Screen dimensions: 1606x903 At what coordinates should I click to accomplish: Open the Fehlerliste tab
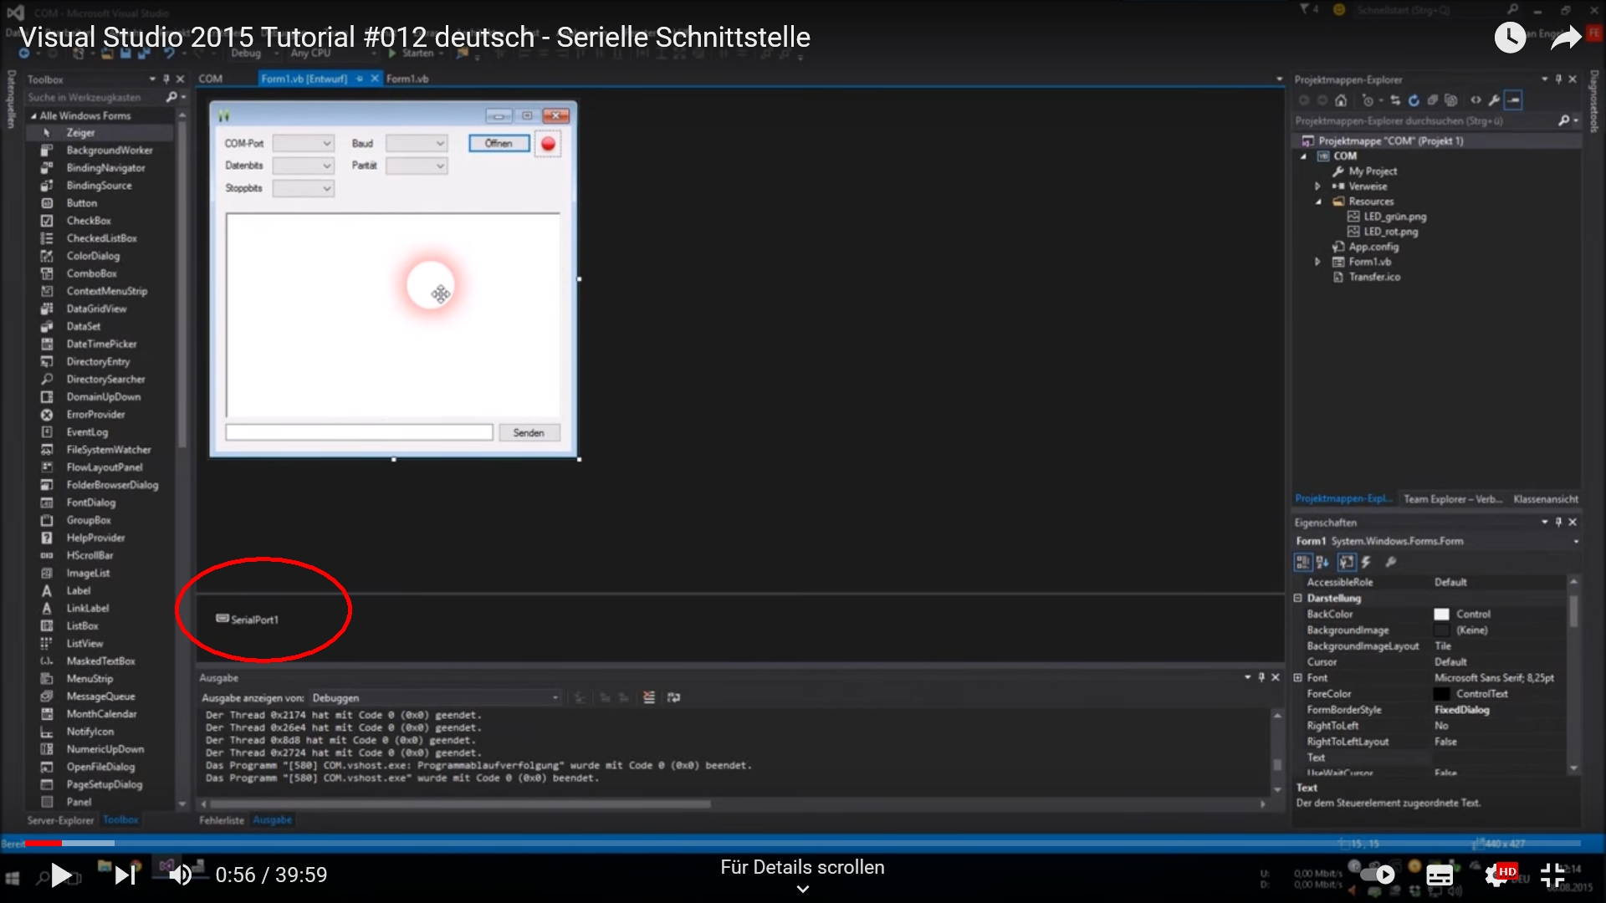tap(222, 820)
